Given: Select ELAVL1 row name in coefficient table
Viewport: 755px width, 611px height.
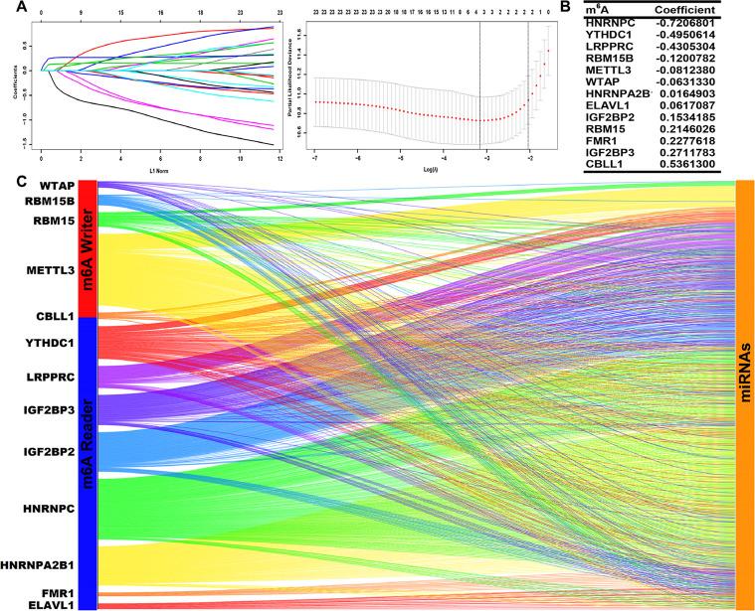Looking at the screenshot, I should click(x=608, y=105).
